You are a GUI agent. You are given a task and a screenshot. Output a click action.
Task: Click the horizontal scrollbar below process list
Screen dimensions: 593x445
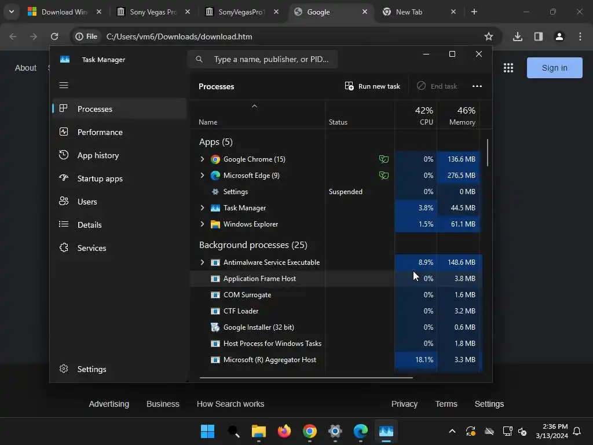[x=306, y=377]
